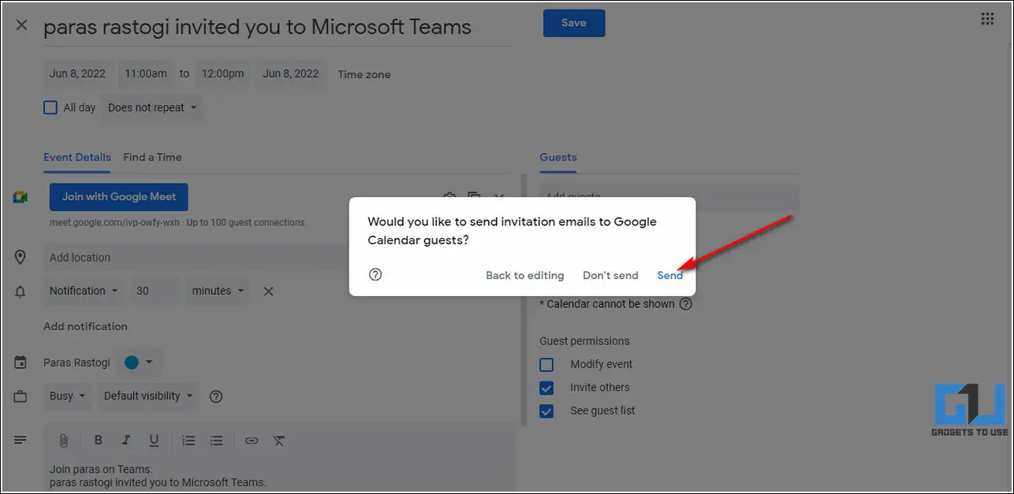Click the Join paras on Teams description text
Screen dimensions: 1014x494
(x=101, y=470)
